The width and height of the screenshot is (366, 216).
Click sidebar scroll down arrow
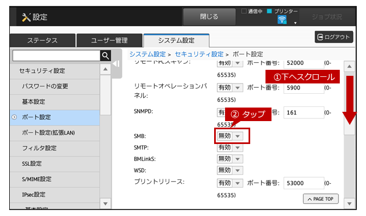tap(105, 203)
